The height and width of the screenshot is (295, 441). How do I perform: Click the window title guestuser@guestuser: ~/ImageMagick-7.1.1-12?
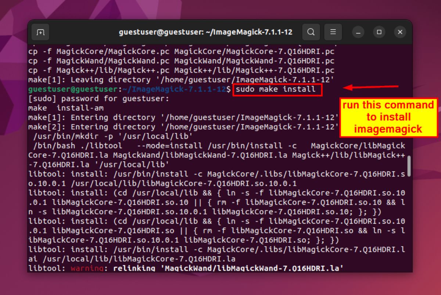(206, 32)
